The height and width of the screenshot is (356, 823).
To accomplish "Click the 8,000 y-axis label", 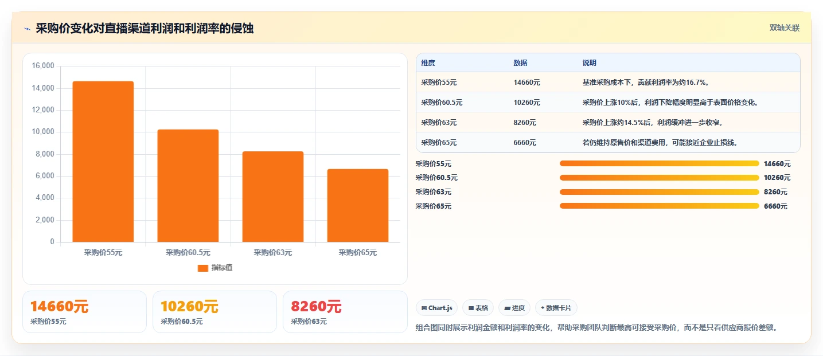I will pyautogui.click(x=44, y=154).
